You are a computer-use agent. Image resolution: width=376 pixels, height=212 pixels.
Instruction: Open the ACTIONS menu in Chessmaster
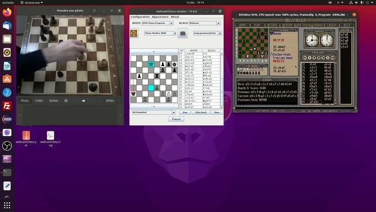coord(272,25)
